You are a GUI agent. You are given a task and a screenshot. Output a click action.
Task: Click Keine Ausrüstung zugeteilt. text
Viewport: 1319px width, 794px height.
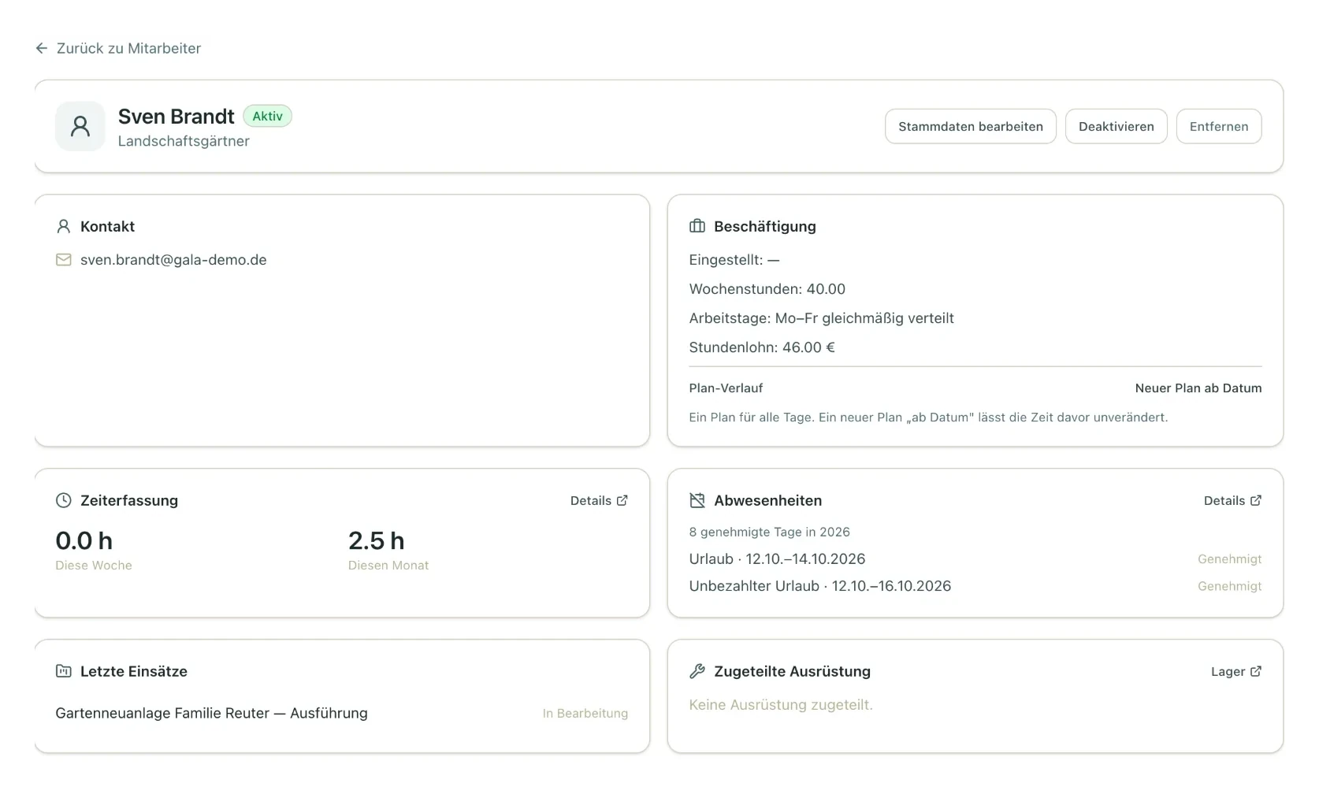[x=781, y=705]
